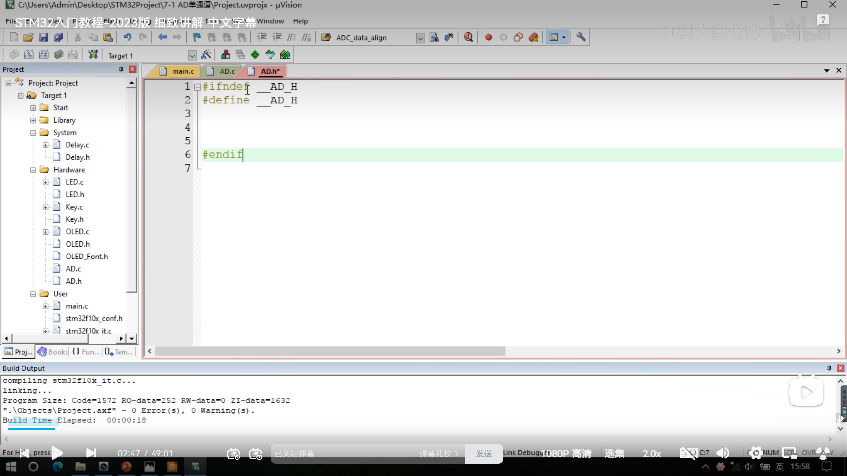Image resolution: width=847 pixels, height=476 pixels.
Task: Open Configuration wrench icon
Action: (581, 37)
